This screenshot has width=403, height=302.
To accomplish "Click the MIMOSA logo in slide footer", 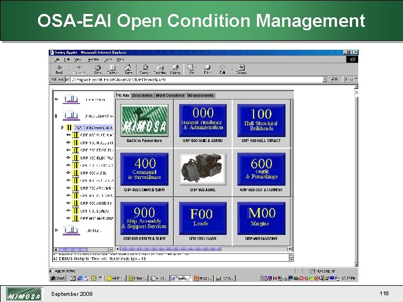I will [24, 295].
